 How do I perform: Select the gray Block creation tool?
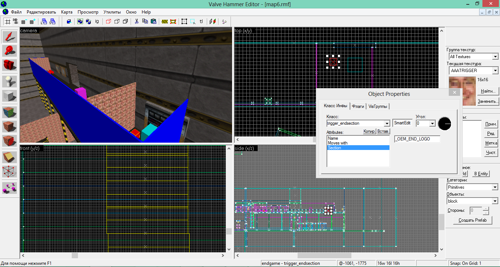[x=10, y=96]
